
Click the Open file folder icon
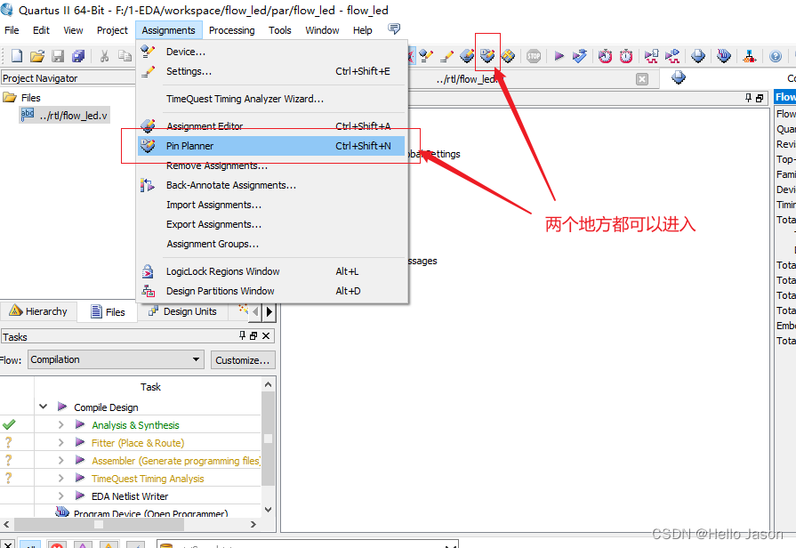pyautogui.click(x=37, y=56)
